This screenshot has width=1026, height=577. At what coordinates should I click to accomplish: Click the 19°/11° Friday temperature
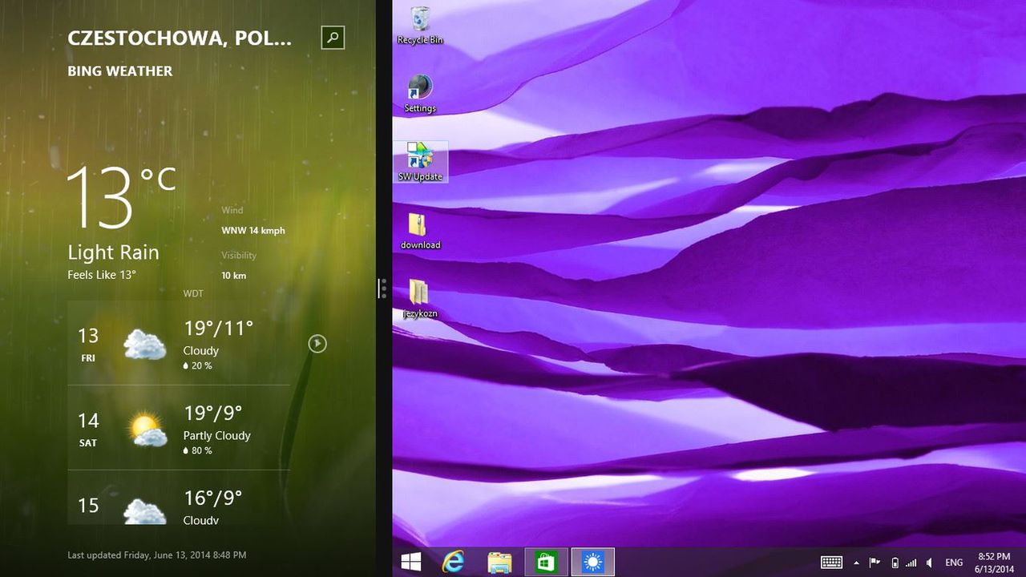(219, 328)
